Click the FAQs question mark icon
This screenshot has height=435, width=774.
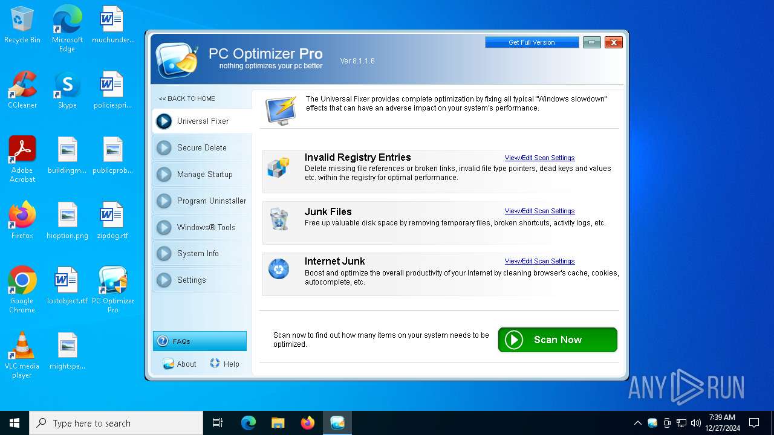[162, 341]
